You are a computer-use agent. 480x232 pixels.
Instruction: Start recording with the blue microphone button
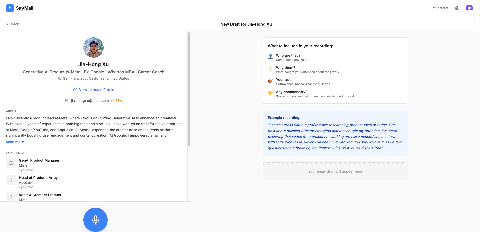(x=96, y=220)
